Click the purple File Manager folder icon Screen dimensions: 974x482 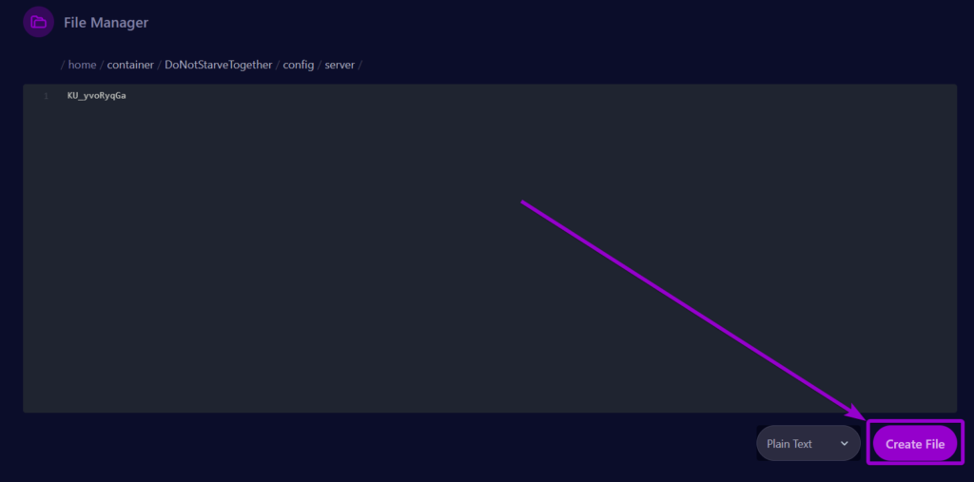pyautogui.click(x=38, y=22)
